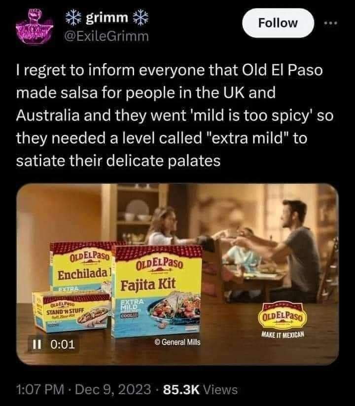The height and width of the screenshot is (406, 355).
Task: Click the Stand 'N Stuff box in the video
Action: [71, 311]
